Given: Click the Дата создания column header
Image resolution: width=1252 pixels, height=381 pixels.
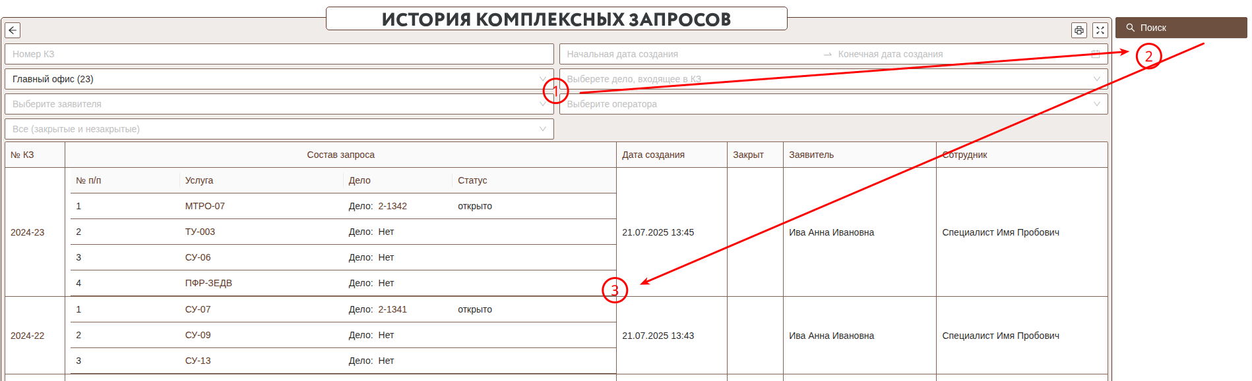Looking at the screenshot, I should [653, 155].
